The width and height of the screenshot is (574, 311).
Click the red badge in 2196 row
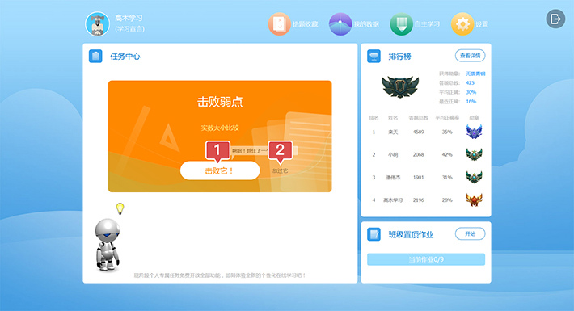pyautogui.click(x=474, y=200)
